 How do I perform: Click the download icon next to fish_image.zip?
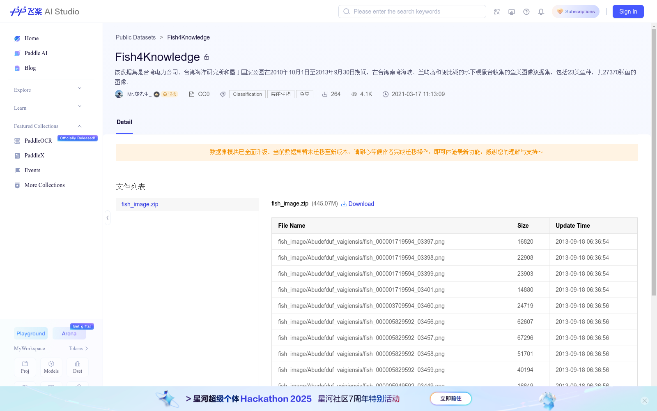pyautogui.click(x=344, y=204)
